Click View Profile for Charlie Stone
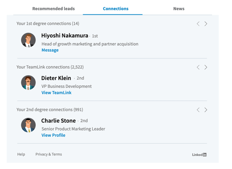Viewport: 232px width, 169px height. tap(53, 135)
